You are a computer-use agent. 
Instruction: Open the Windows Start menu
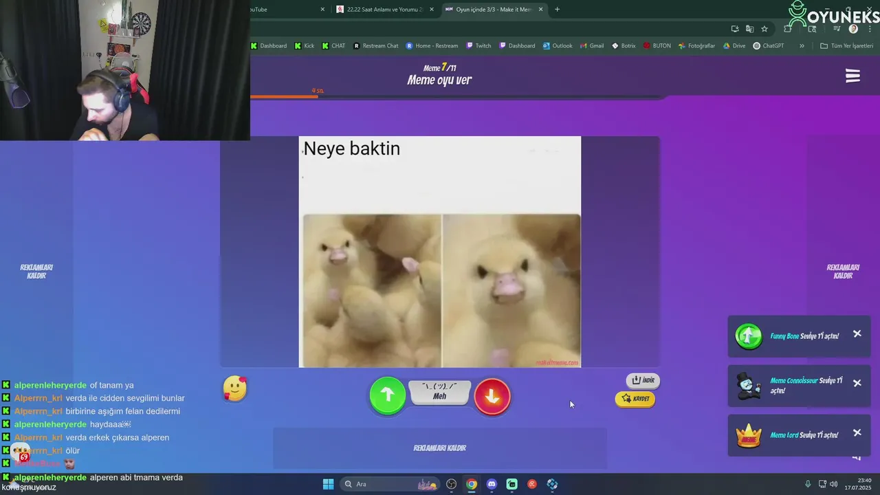(x=328, y=484)
